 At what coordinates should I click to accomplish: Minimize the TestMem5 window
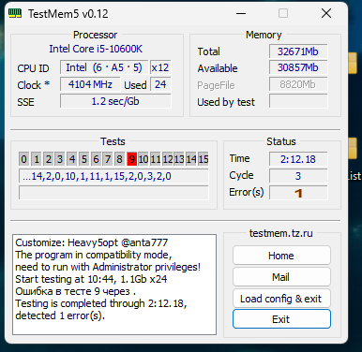[x=241, y=13]
